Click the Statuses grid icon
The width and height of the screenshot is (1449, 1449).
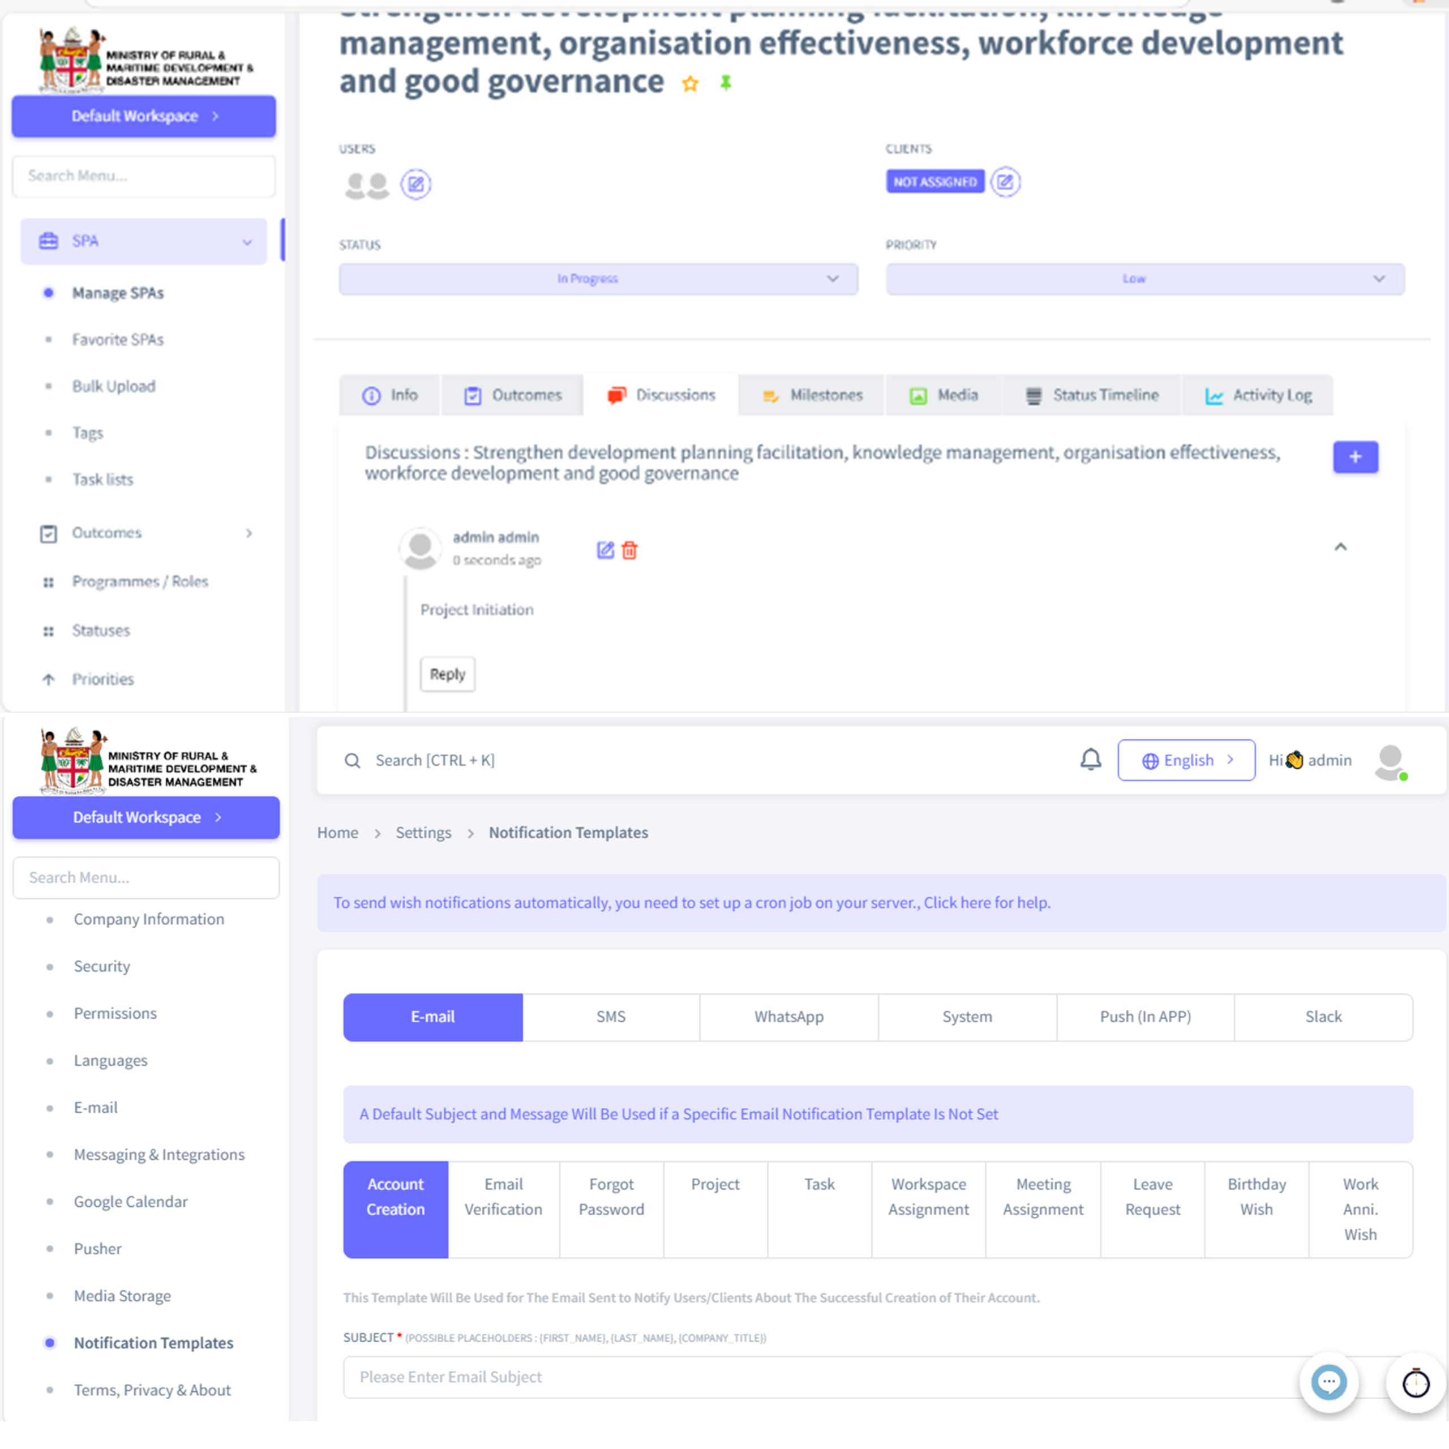[x=48, y=631]
